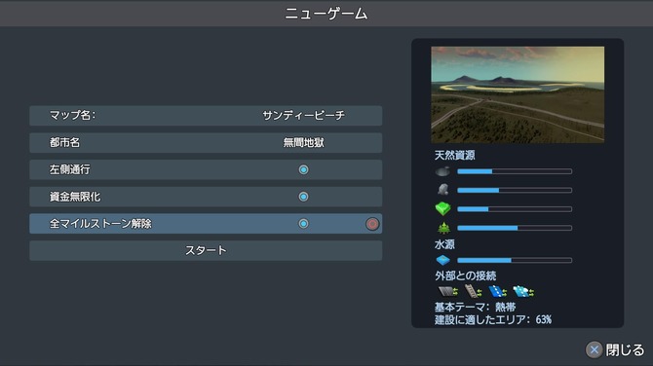
Task: Click the green fertile land gem icon
Action: [x=443, y=208]
